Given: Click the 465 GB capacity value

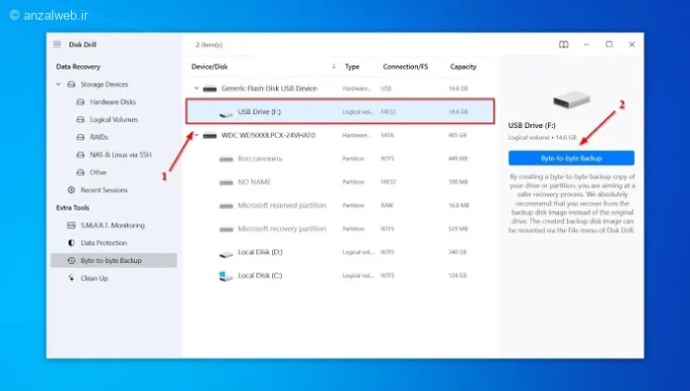Looking at the screenshot, I should tap(457, 135).
